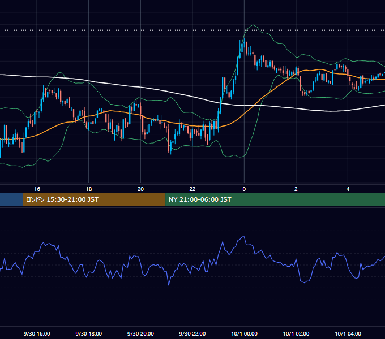Click the 9/30 22:00 time label
The height and width of the screenshot is (339, 385).
[x=192, y=333]
